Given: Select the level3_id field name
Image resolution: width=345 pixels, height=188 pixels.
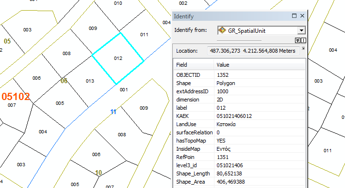Looking at the screenshot, I should (186, 165).
